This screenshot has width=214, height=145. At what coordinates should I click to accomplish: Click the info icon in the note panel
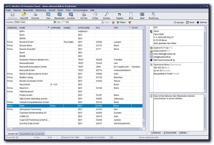pos(151,96)
